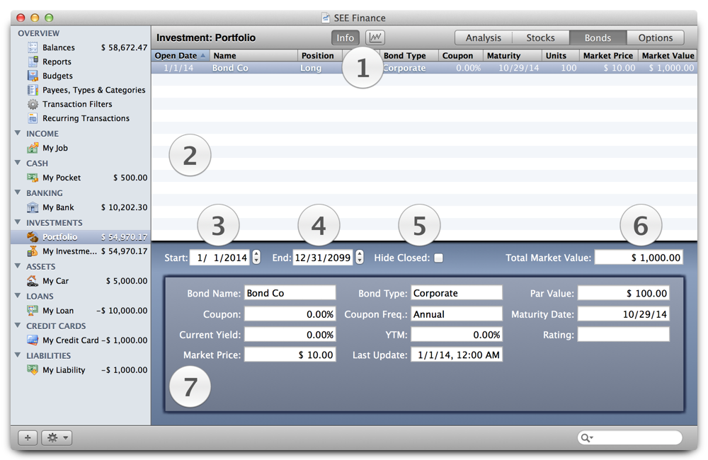Open the gear action menu at bottom

click(x=57, y=437)
